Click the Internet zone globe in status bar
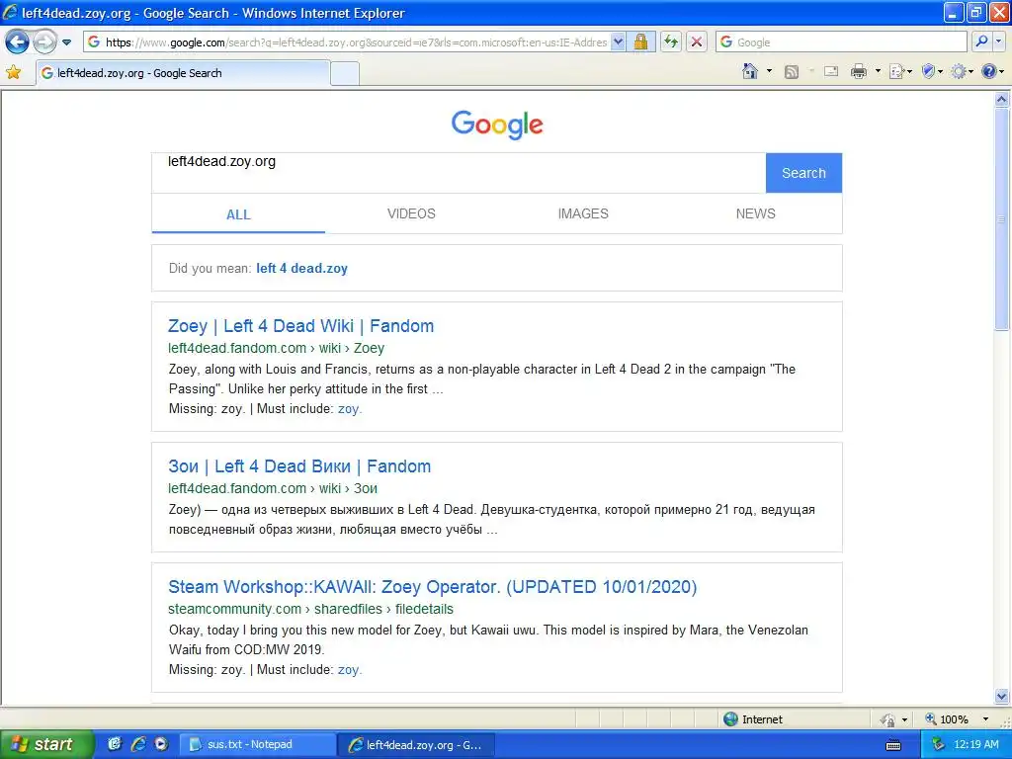Image resolution: width=1012 pixels, height=759 pixels. pos(730,719)
